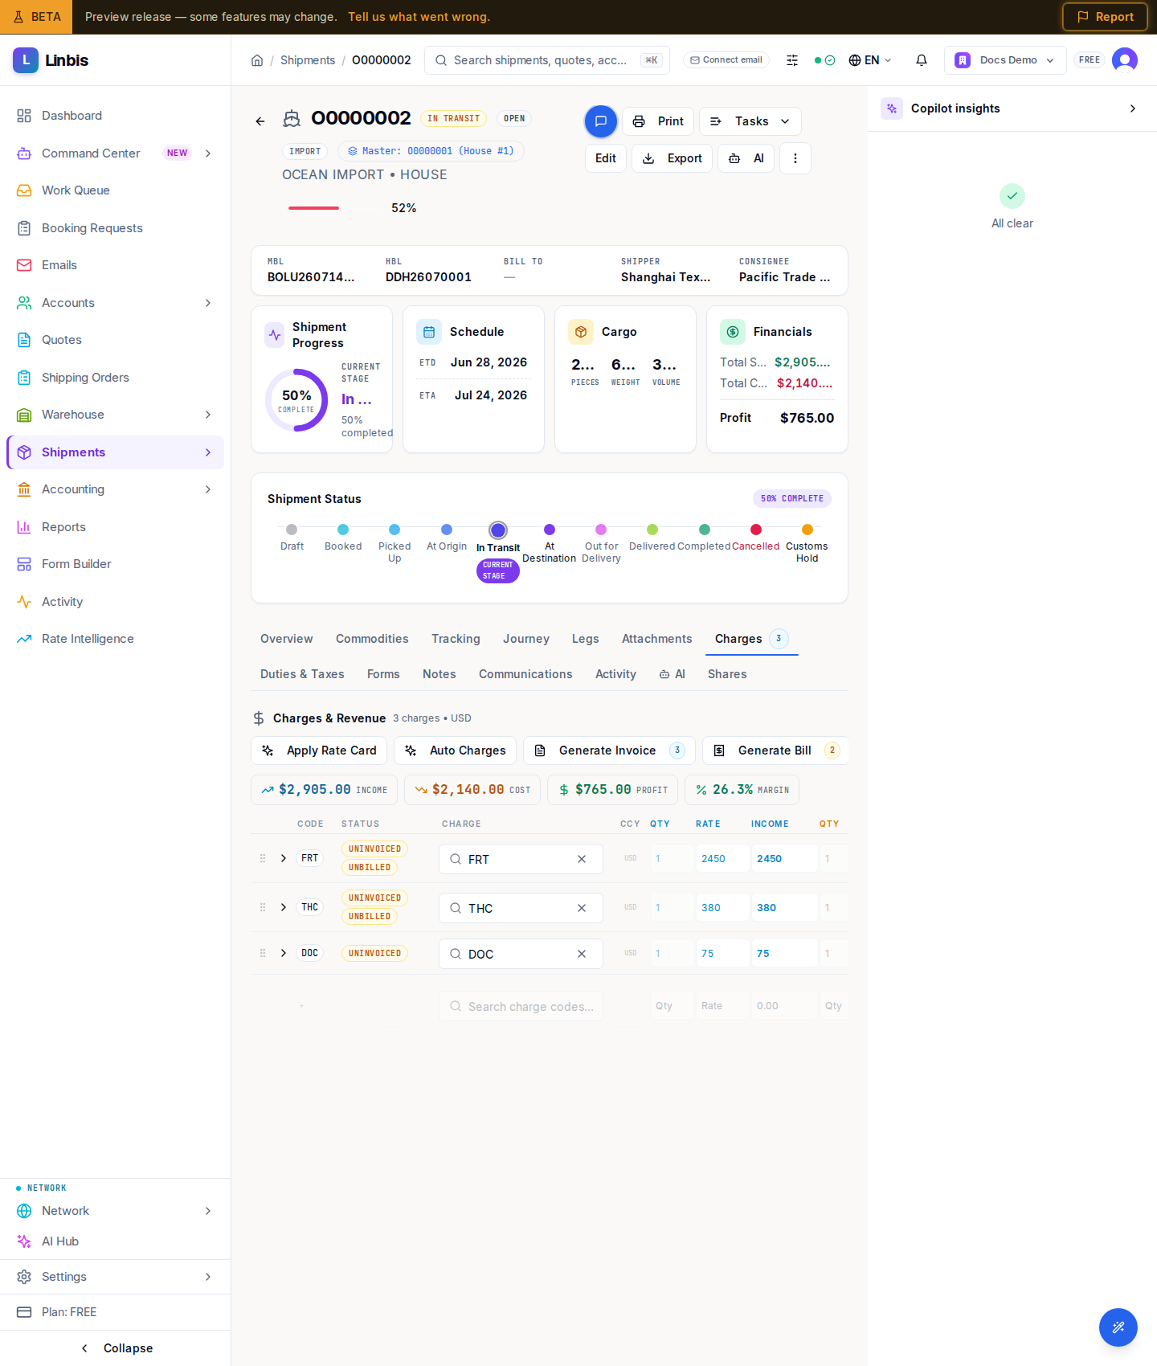Viewport: 1157px width, 1366px height.
Task: Open the Docs Demo workspace dropdown
Action: pyautogui.click(x=1004, y=60)
